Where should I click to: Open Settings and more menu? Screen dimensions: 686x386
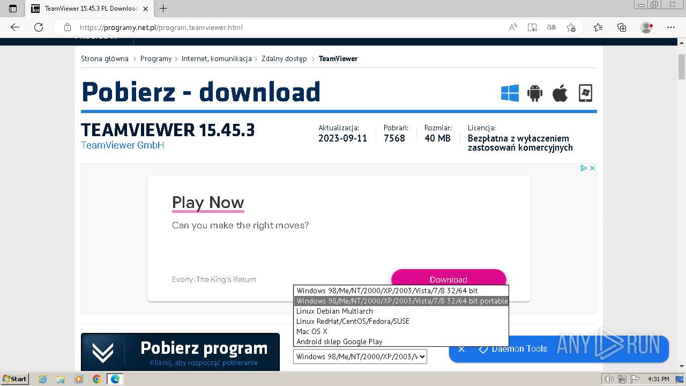[671, 27]
